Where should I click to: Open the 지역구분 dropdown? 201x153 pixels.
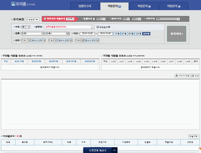pos(168,19)
